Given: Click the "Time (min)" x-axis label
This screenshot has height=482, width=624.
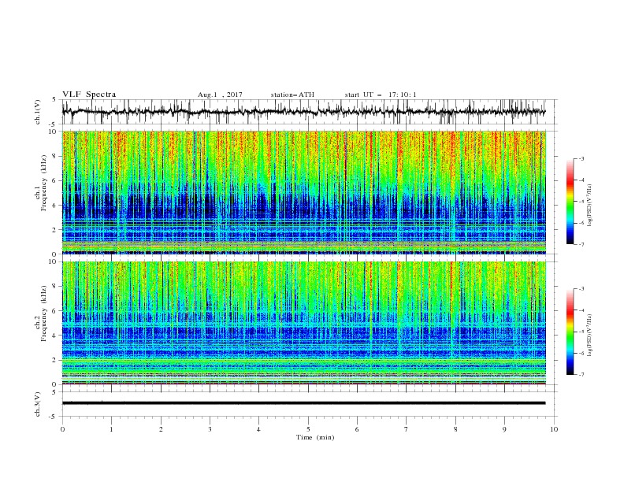Looking at the screenshot, I should pos(315,437).
